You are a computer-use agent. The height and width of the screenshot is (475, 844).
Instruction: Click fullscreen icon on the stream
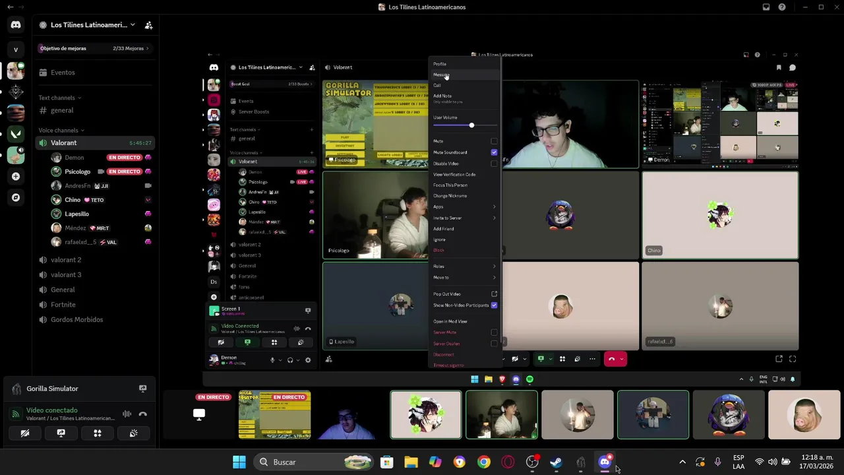click(x=793, y=359)
